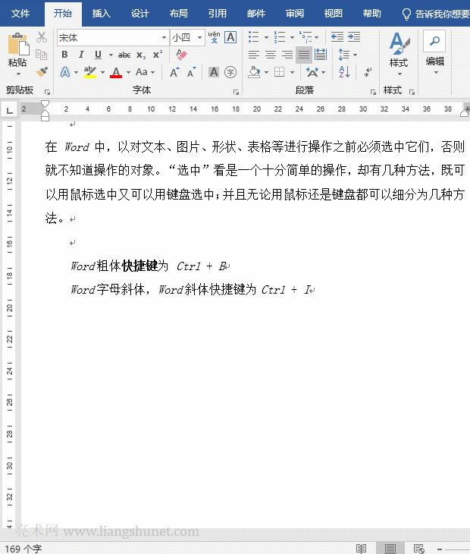Viewport: 470px width, 554px height.
Task: Open the phonetic guide (wén) tool
Action: [214, 37]
